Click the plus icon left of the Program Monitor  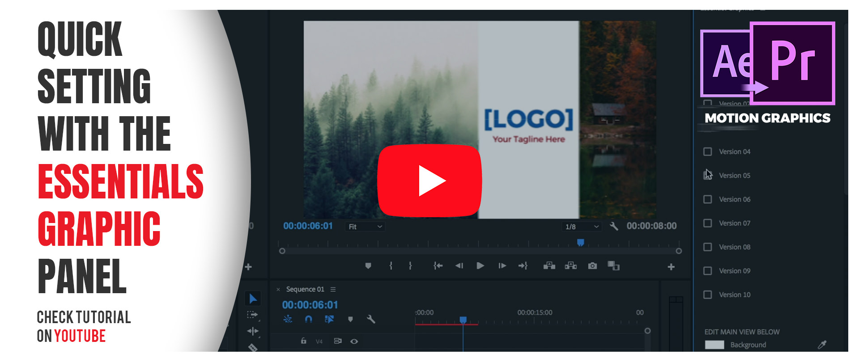248,267
